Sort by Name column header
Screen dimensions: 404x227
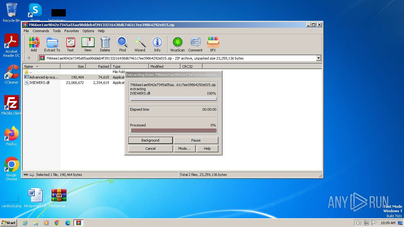pyautogui.click(x=41, y=67)
